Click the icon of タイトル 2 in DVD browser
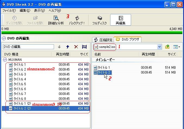The width and height of the screenshot is (184, 129). pos(95,72)
